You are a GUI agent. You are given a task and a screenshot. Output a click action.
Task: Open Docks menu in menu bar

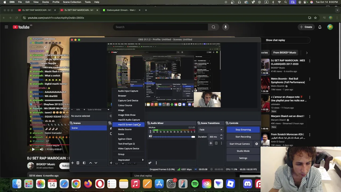click(x=46, y=2)
